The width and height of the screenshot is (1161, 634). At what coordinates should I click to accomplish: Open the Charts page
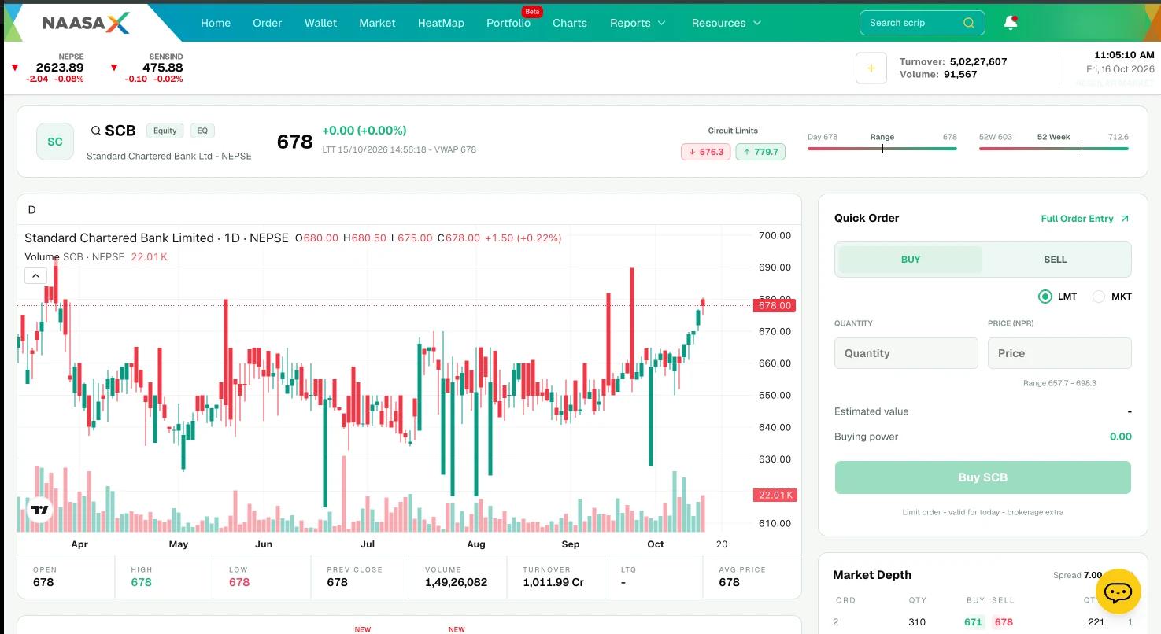[x=570, y=23]
